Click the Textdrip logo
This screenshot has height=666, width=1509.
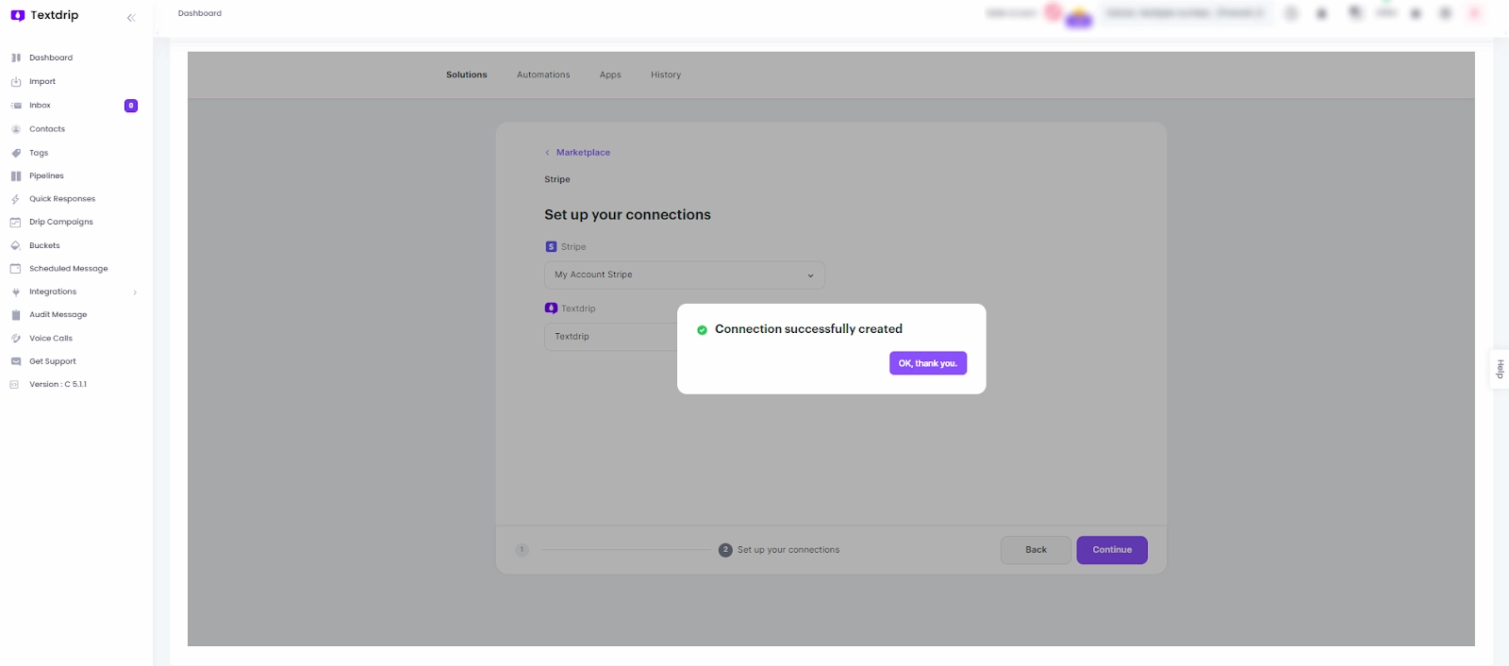pos(44,15)
